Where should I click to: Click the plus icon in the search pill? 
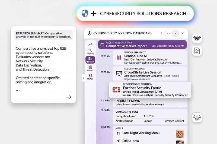click(94, 14)
